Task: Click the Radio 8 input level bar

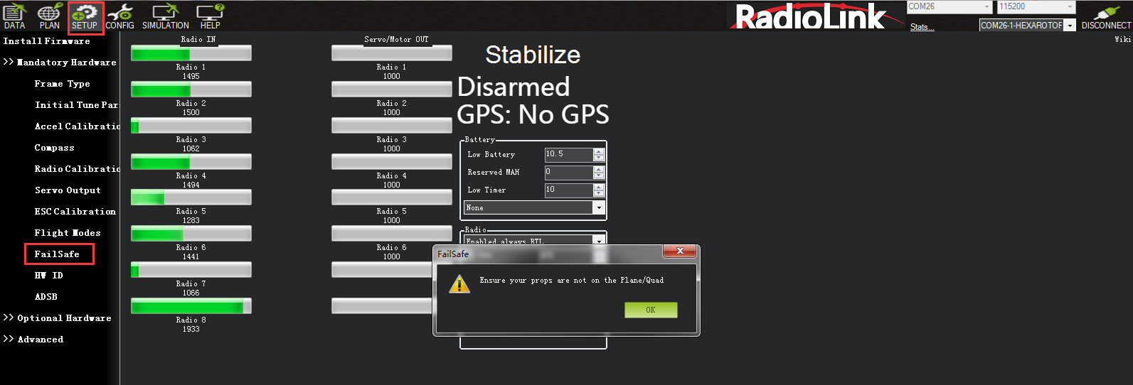Action: [x=191, y=306]
